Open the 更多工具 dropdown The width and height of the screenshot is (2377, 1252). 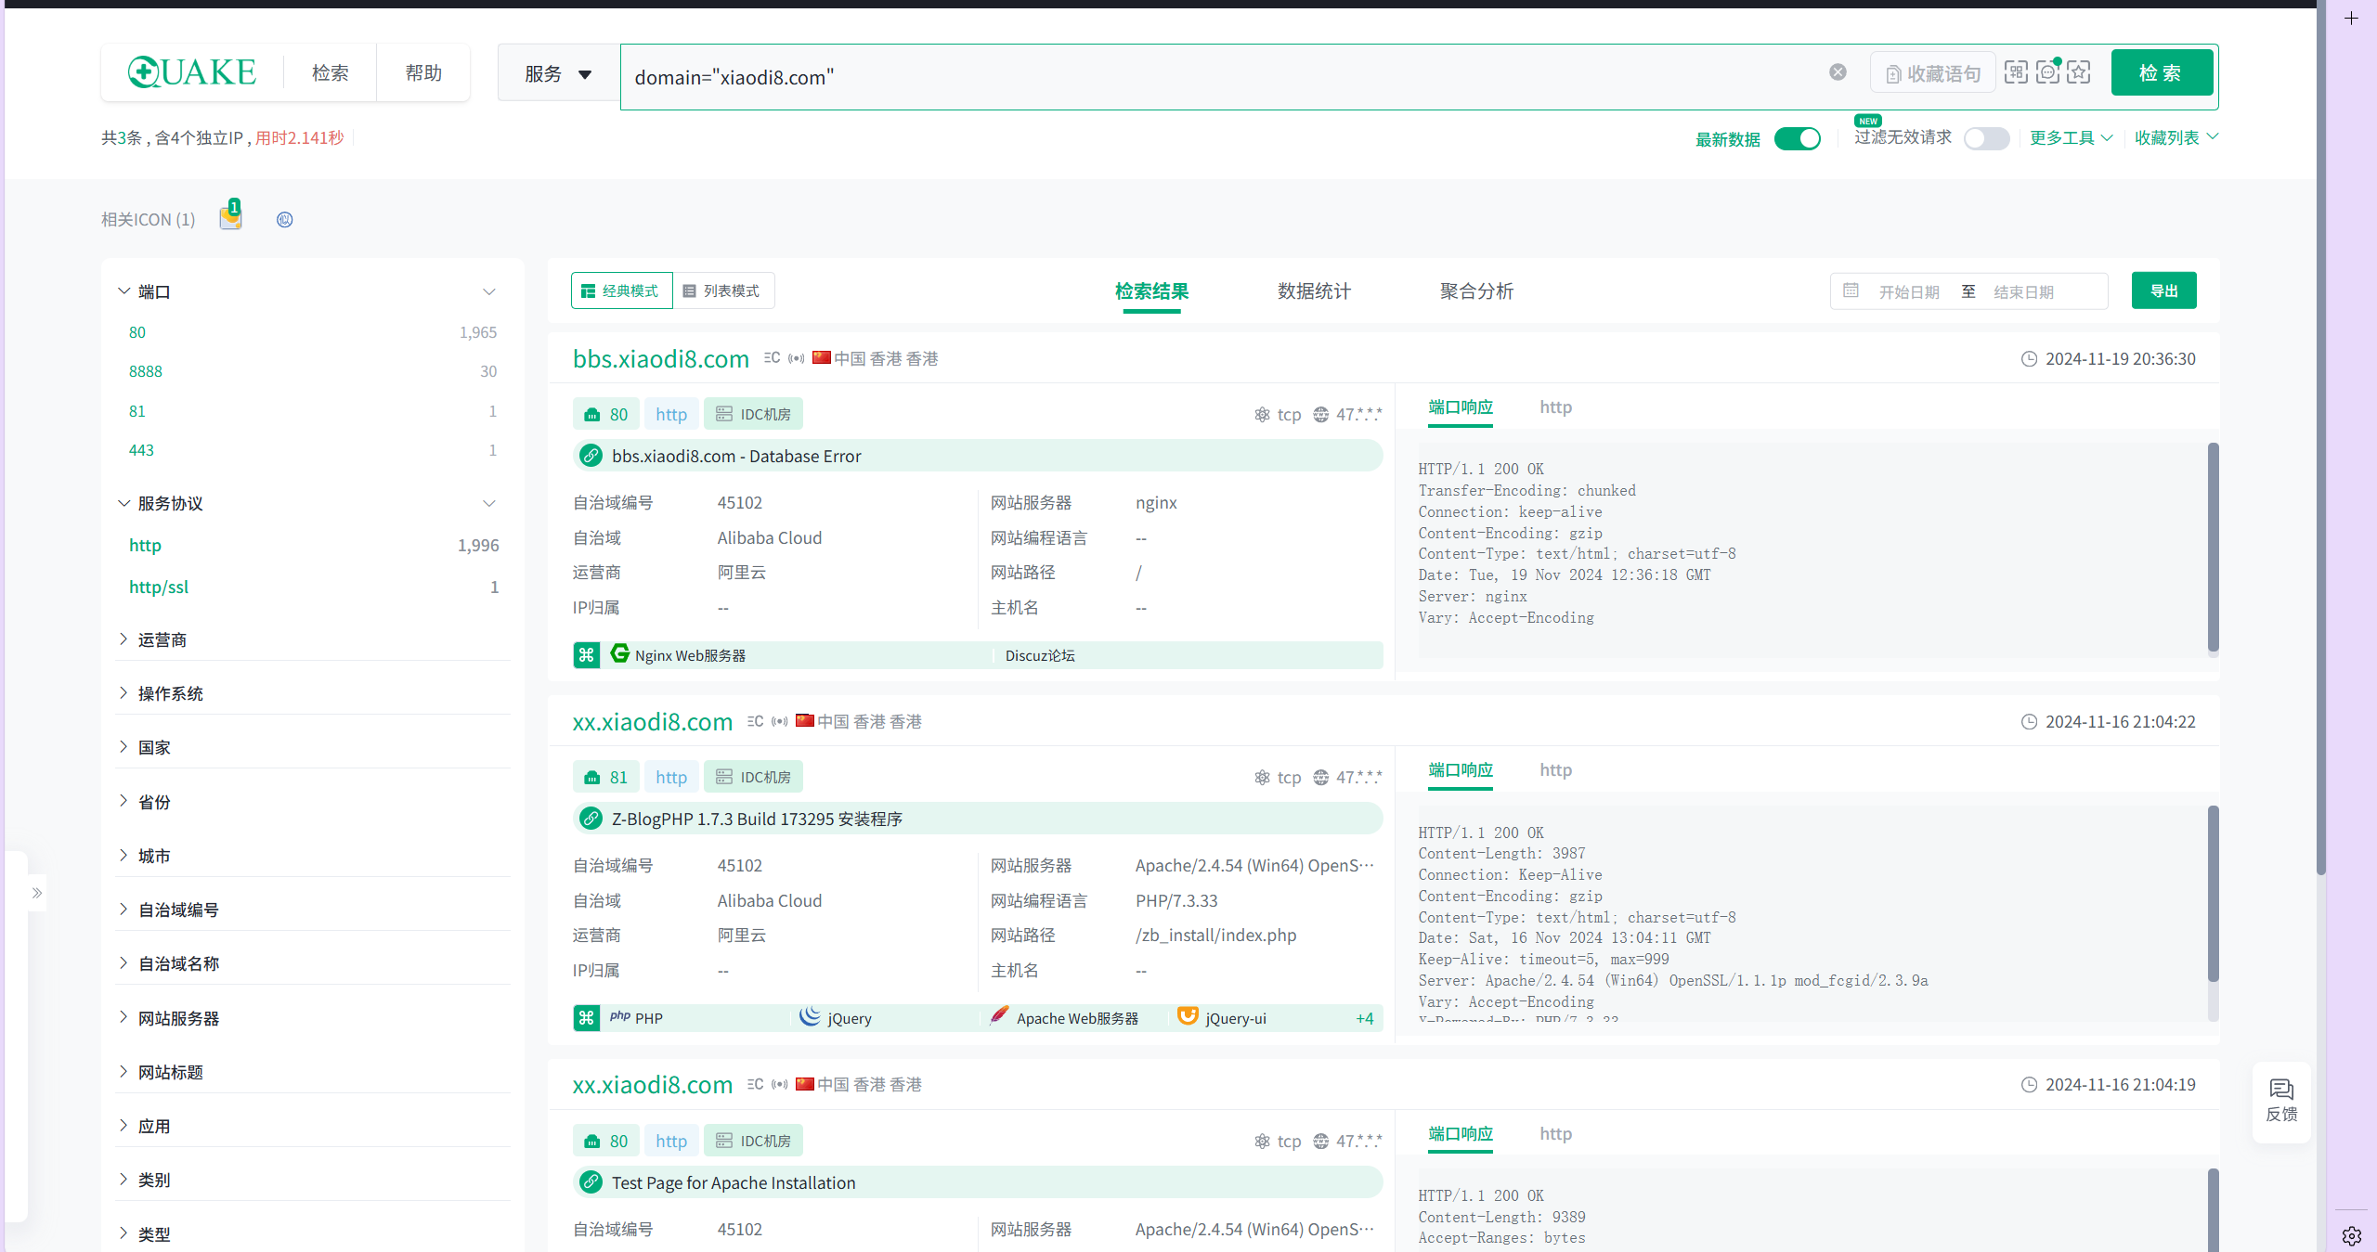click(x=2071, y=138)
